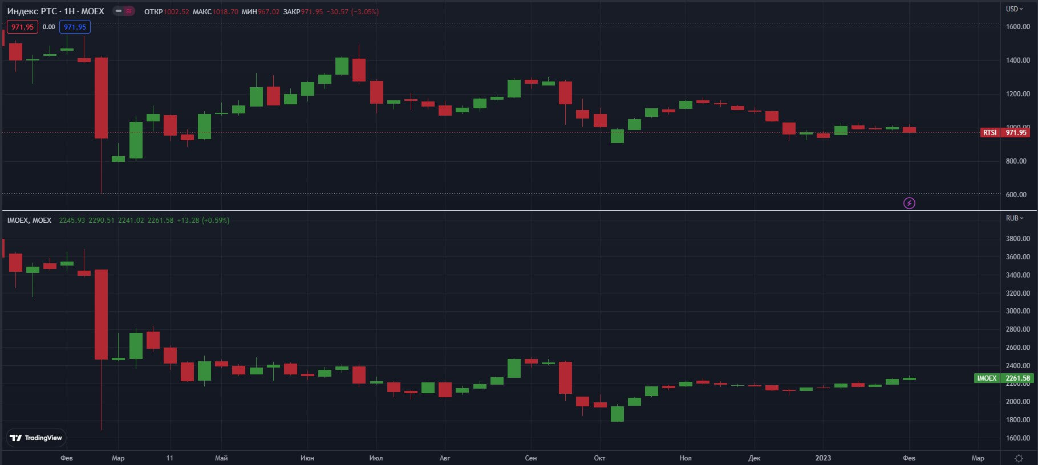Click the spread value 0.00
This screenshot has height=465, width=1038.
(x=49, y=27)
